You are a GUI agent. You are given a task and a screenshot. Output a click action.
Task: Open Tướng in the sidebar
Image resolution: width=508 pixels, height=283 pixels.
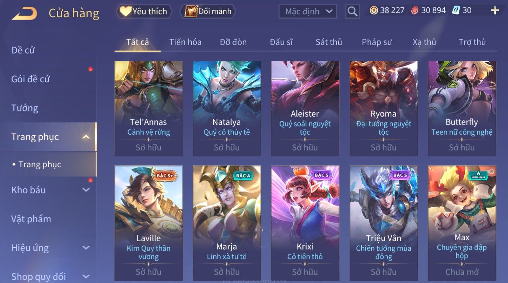(25, 108)
